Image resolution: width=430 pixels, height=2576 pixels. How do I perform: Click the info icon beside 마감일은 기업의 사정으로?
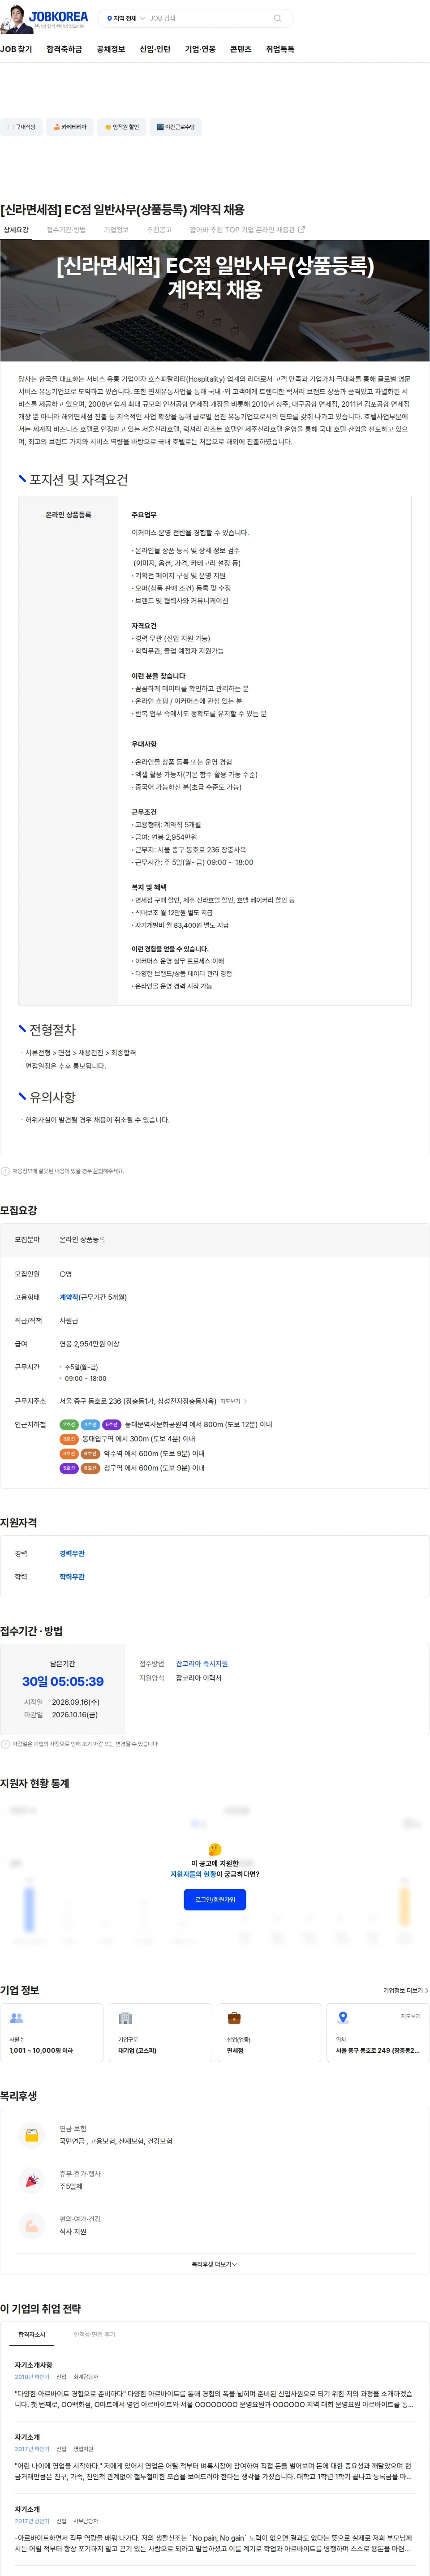tap(5, 1744)
